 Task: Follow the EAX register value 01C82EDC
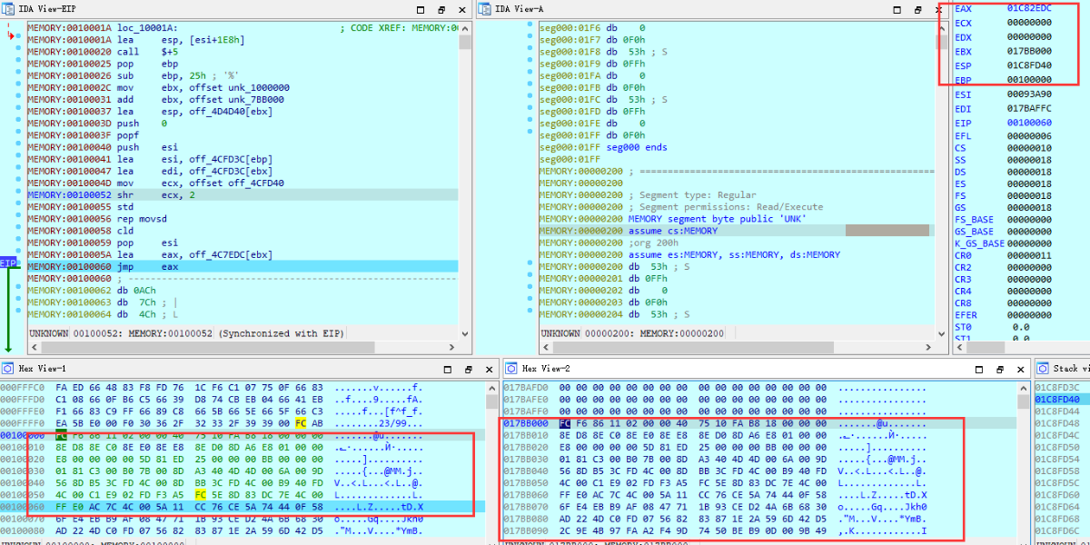pos(1030,8)
